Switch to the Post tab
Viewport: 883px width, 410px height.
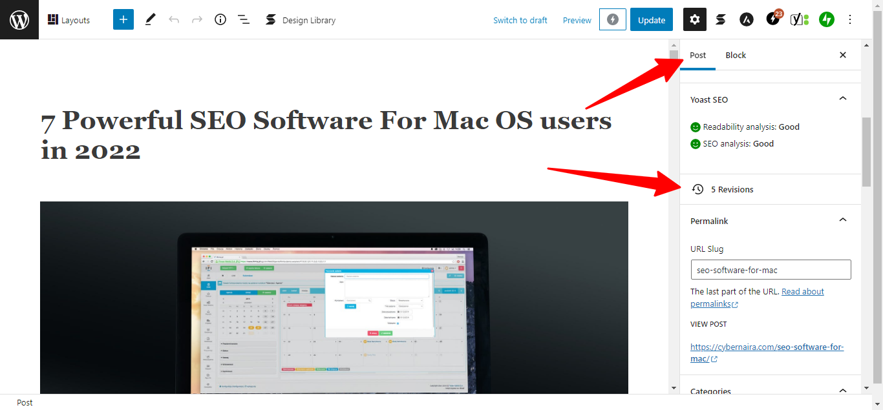697,55
